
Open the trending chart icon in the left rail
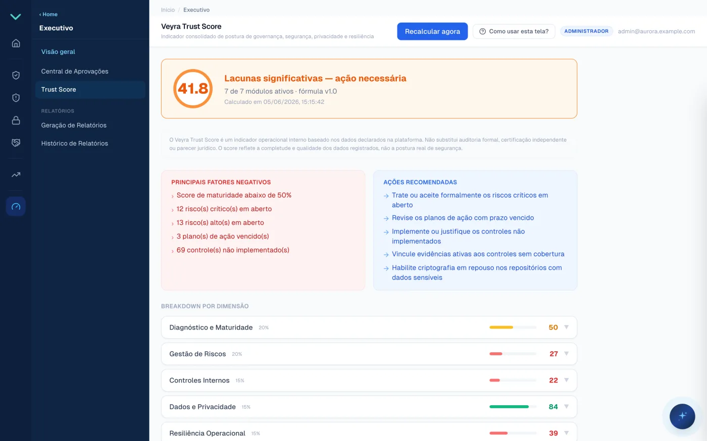point(16,175)
